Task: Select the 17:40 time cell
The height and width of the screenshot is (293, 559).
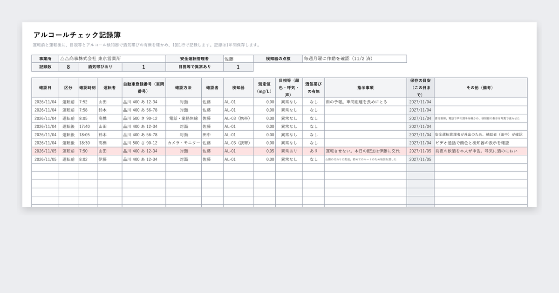Action: point(88,127)
